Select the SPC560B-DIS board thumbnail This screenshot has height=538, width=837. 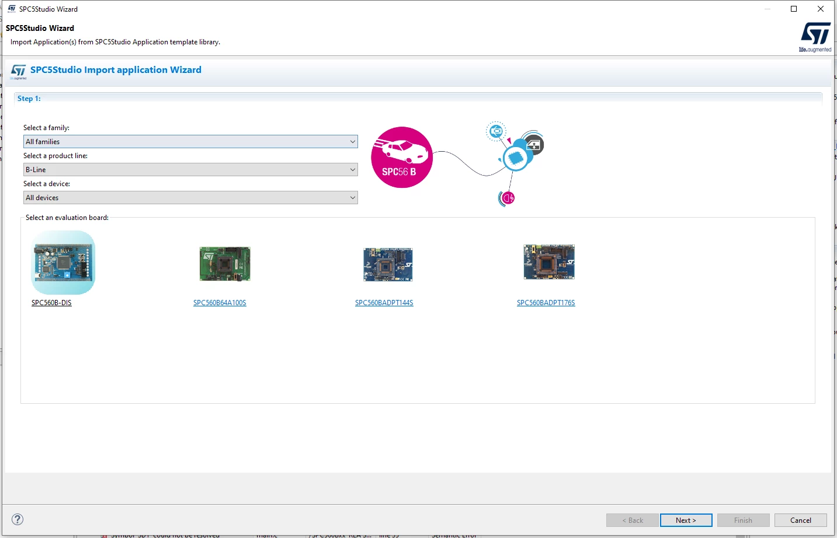coord(63,263)
